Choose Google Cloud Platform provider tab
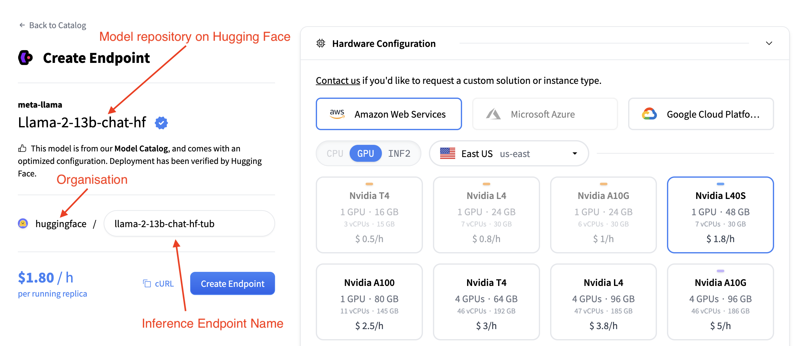 click(701, 114)
